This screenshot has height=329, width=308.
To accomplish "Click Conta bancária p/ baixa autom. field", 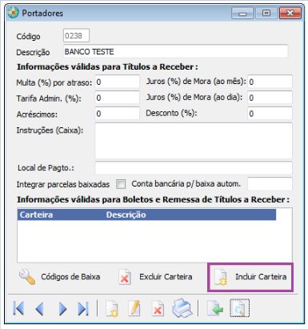I will 270,184.
